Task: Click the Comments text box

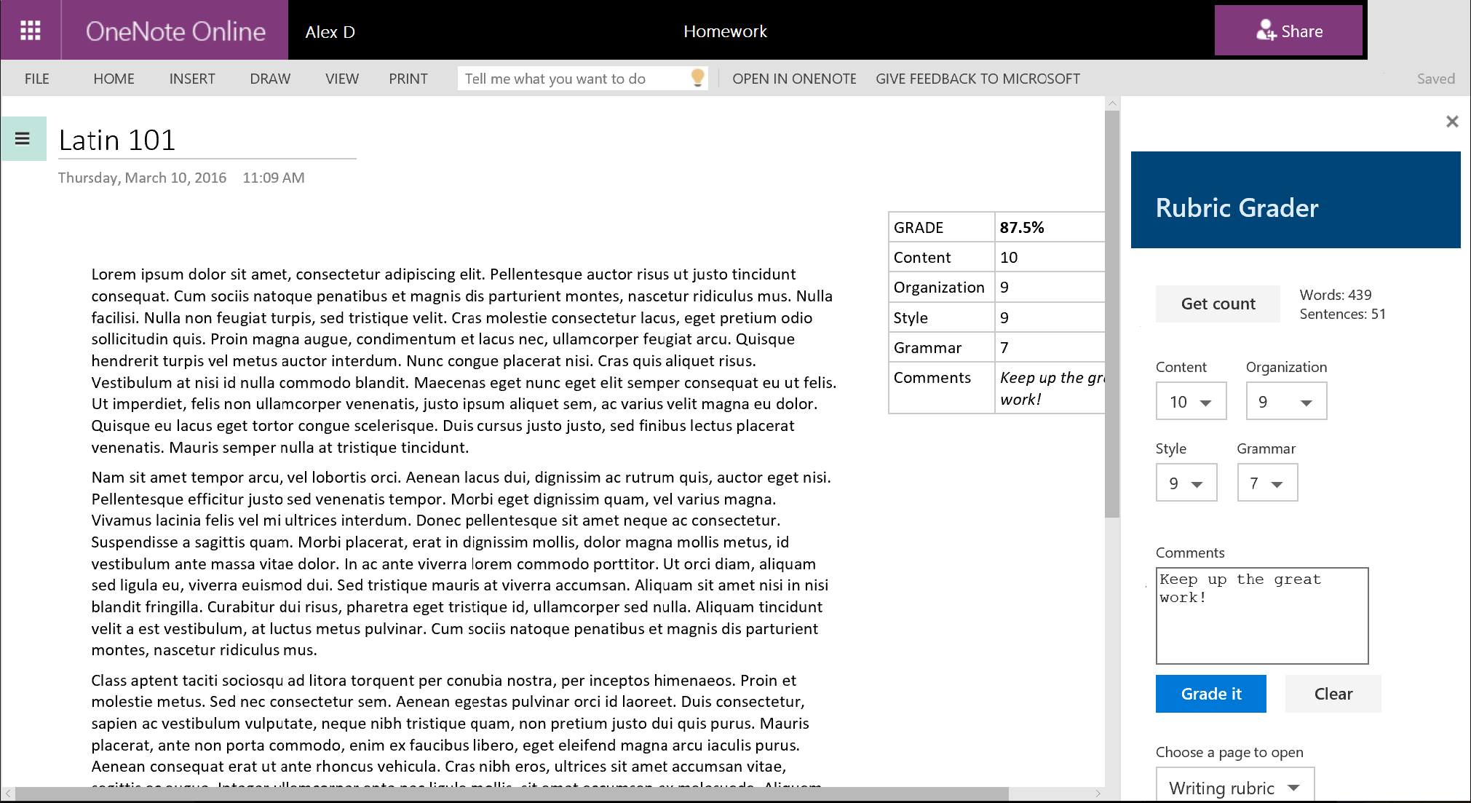Action: pyautogui.click(x=1261, y=616)
